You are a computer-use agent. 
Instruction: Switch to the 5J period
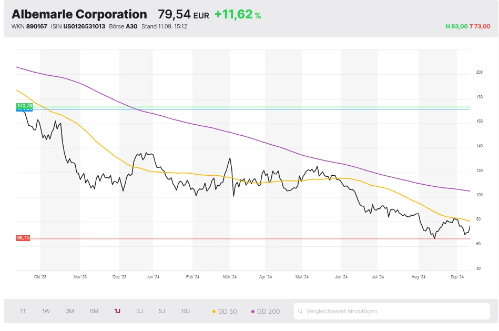(162, 311)
